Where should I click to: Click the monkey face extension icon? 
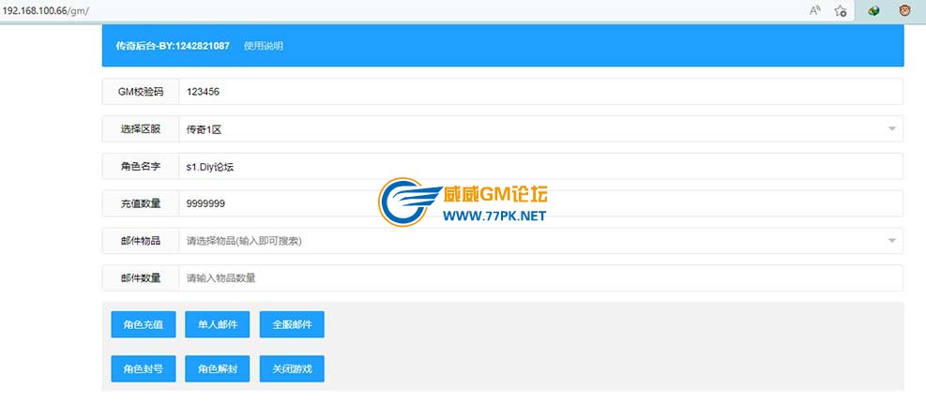click(x=904, y=11)
